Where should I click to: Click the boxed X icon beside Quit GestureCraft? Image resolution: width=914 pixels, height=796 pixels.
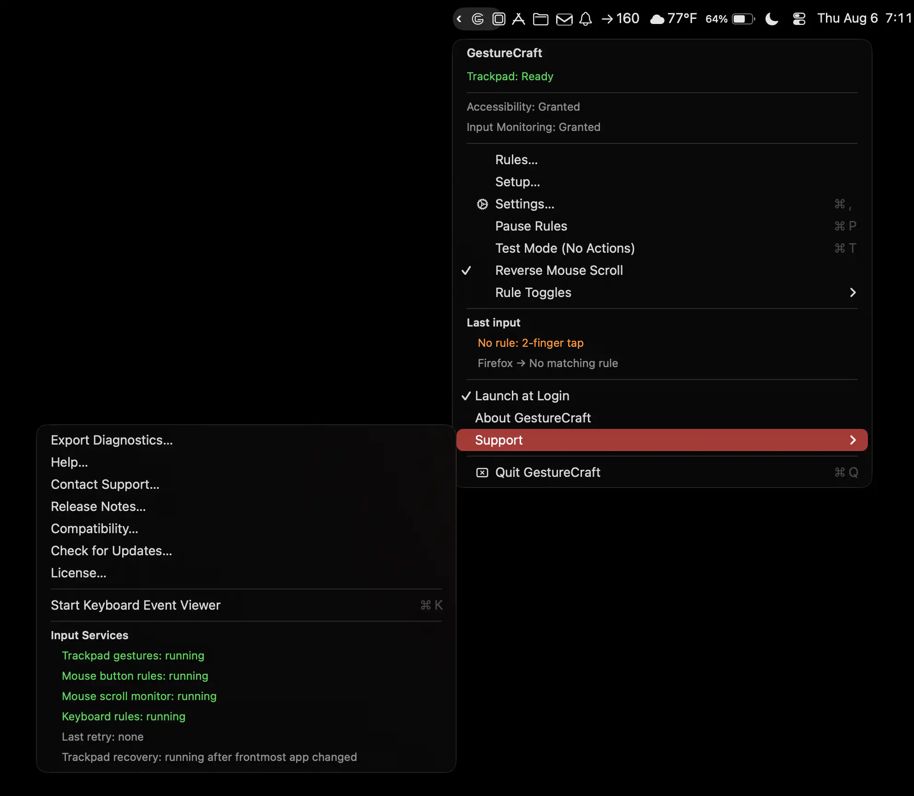tap(482, 472)
